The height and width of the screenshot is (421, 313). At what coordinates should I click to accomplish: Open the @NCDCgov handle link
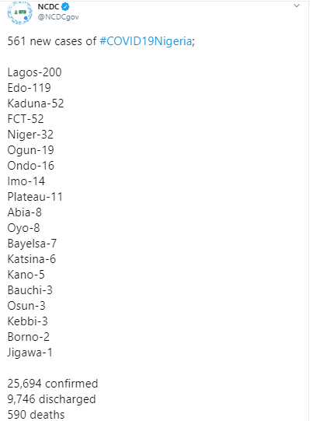pyautogui.click(x=58, y=17)
